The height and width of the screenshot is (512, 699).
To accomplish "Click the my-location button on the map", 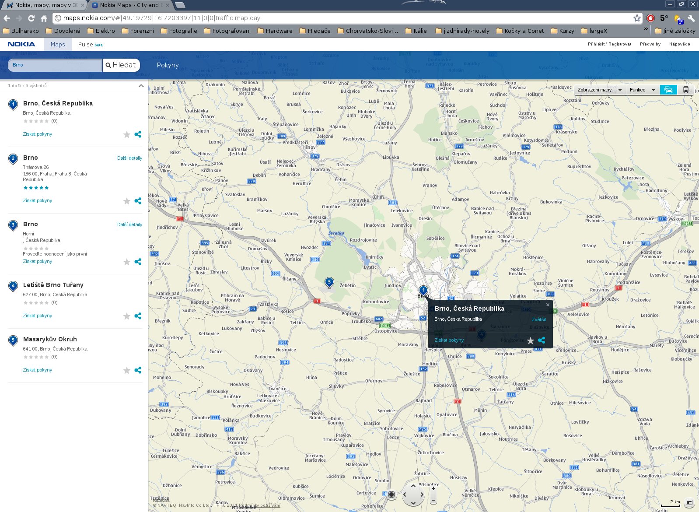I will coord(391,494).
